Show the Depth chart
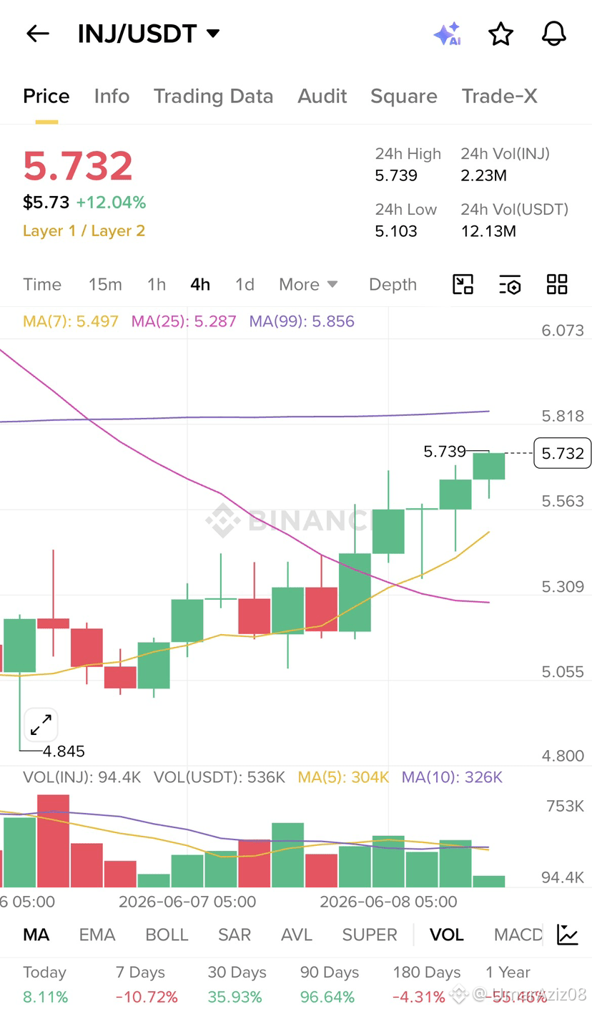The image size is (592, 1012). 393,284
